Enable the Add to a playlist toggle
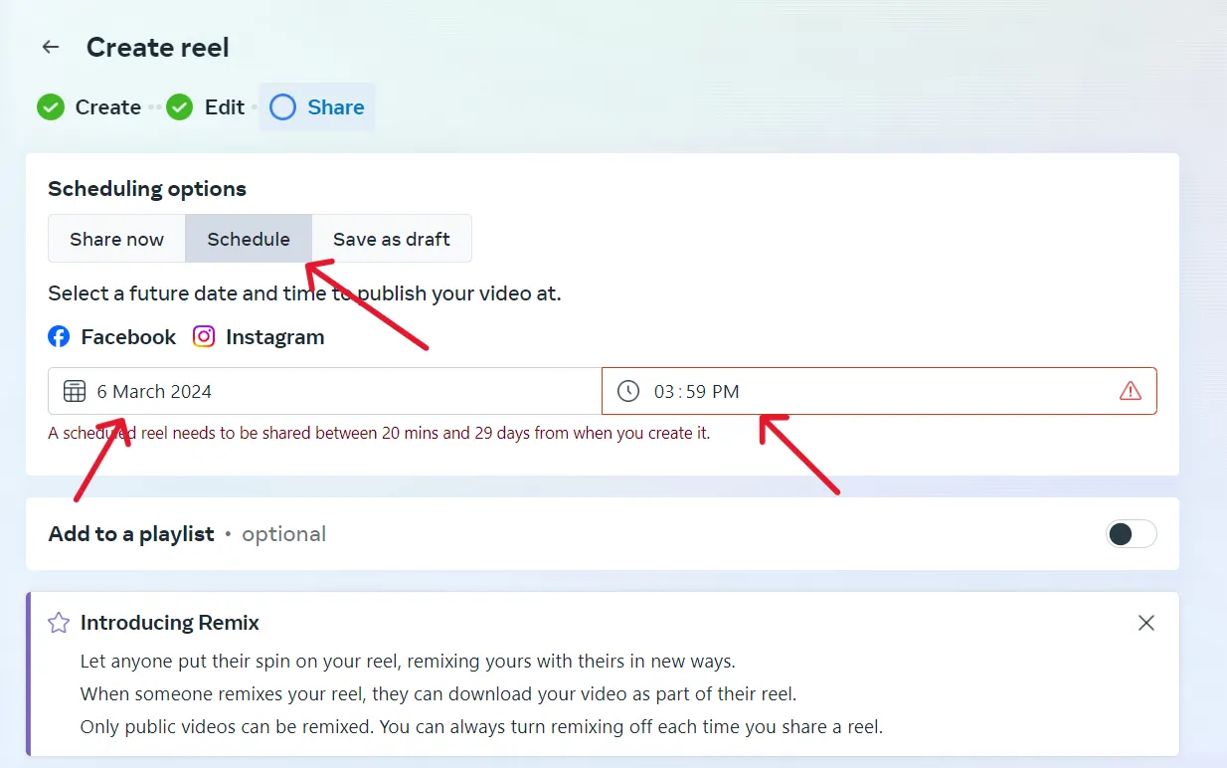Viewport: 1227px width, 768px height. (x=1132, y=534)
